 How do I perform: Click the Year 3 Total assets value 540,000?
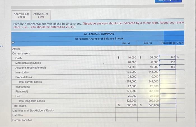(x=154, y=105)
